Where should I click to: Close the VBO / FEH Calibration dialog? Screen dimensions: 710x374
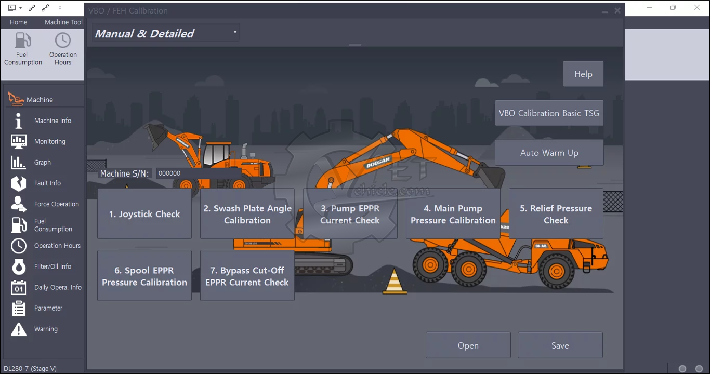click(617, 10)
